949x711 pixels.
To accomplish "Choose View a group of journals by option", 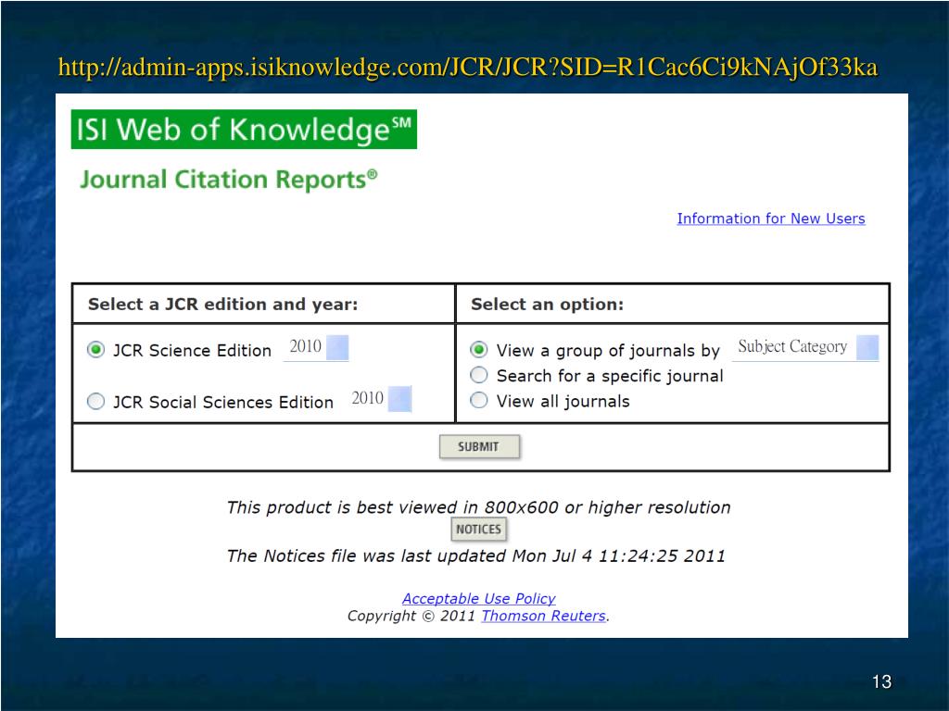I will coord(479,349).
